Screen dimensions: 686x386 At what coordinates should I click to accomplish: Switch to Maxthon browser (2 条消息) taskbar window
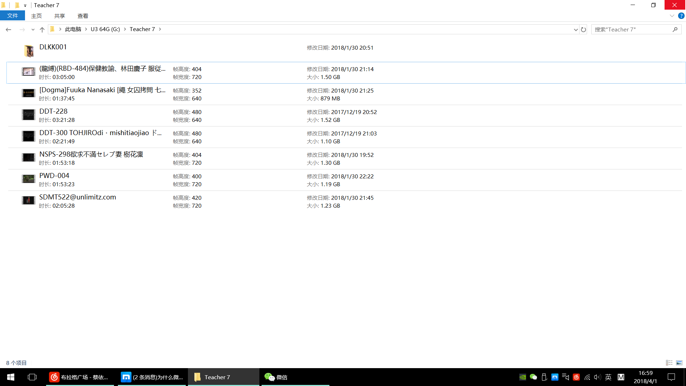[152, 377]
